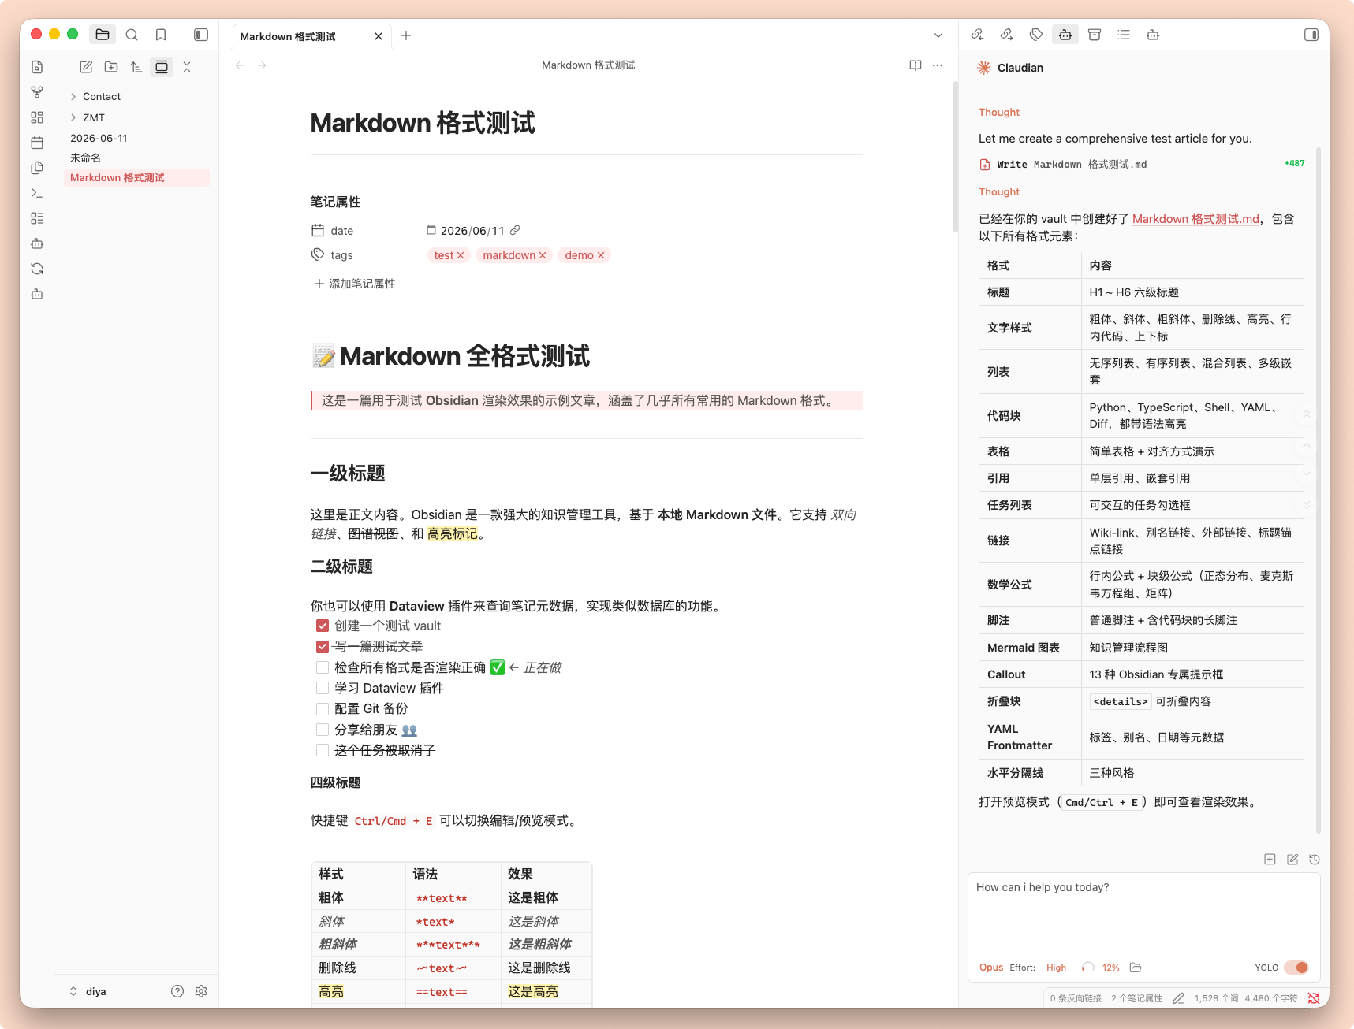Image resolution: width=1354 pixels, height=1029 pixels.
Task: Open the Markdown 格式测试.md link in chat
Action: tap(1195, 219)
